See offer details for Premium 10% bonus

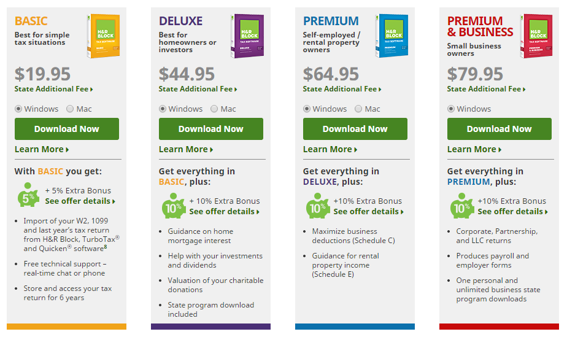368,212
